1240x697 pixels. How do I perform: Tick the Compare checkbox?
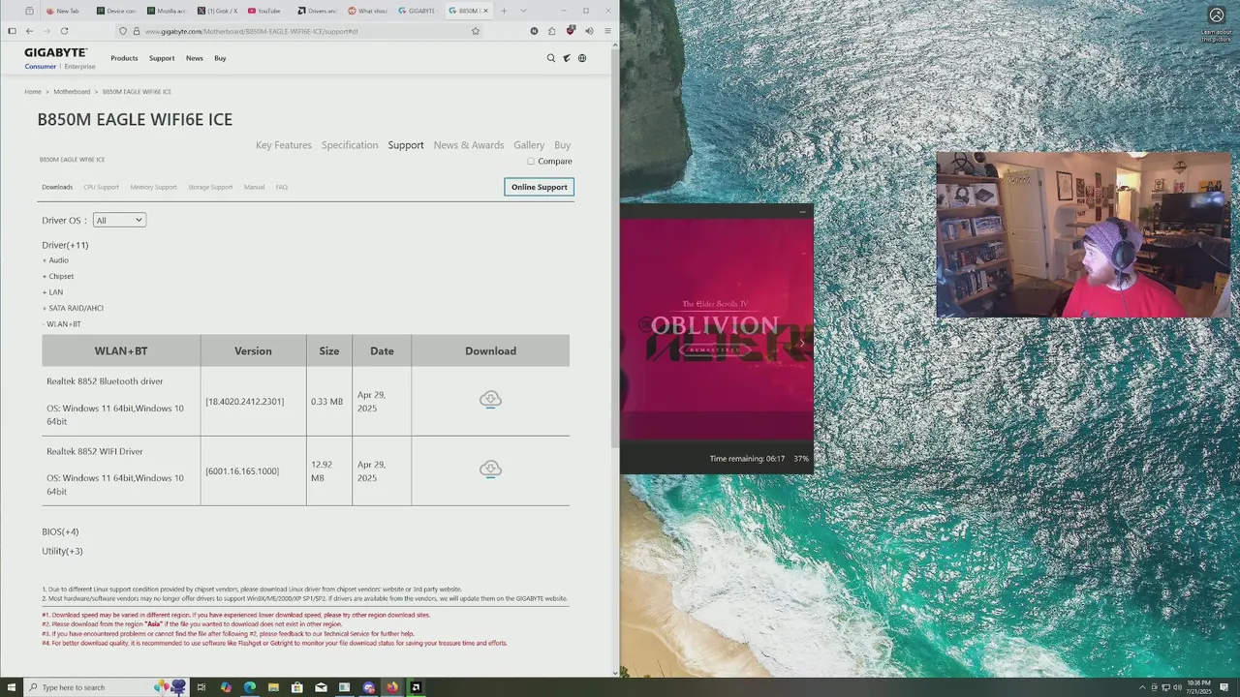(531, 162)
